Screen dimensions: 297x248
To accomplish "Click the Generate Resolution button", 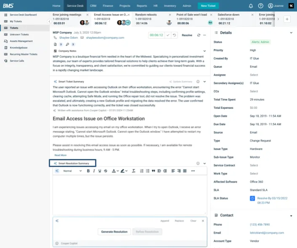I will click(x=114, y=232).
